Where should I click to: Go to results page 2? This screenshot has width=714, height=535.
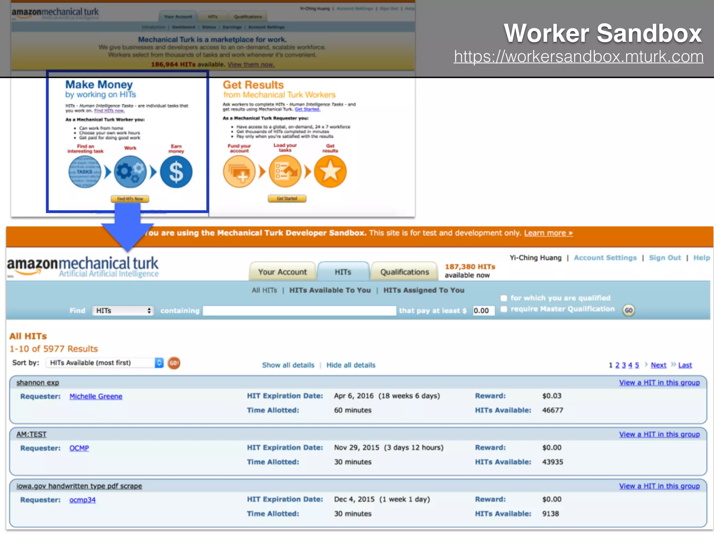[x=617, y=365]
